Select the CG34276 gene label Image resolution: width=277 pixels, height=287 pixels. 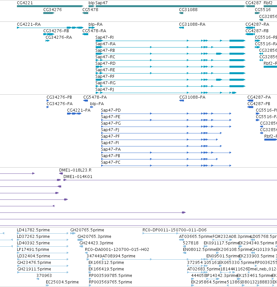pyautogui.click(x=52, y=10)
